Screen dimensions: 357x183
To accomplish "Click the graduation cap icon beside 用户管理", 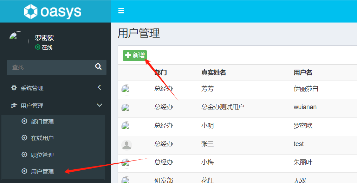I will (x=14, y=106).
